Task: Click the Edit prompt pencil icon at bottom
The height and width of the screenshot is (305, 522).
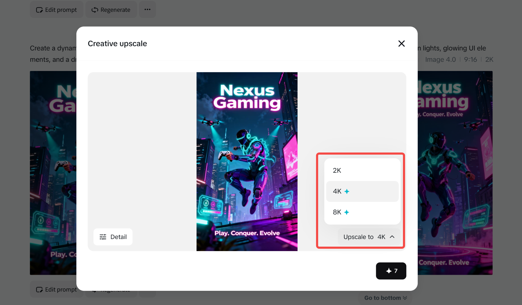Action: point(39,289)
